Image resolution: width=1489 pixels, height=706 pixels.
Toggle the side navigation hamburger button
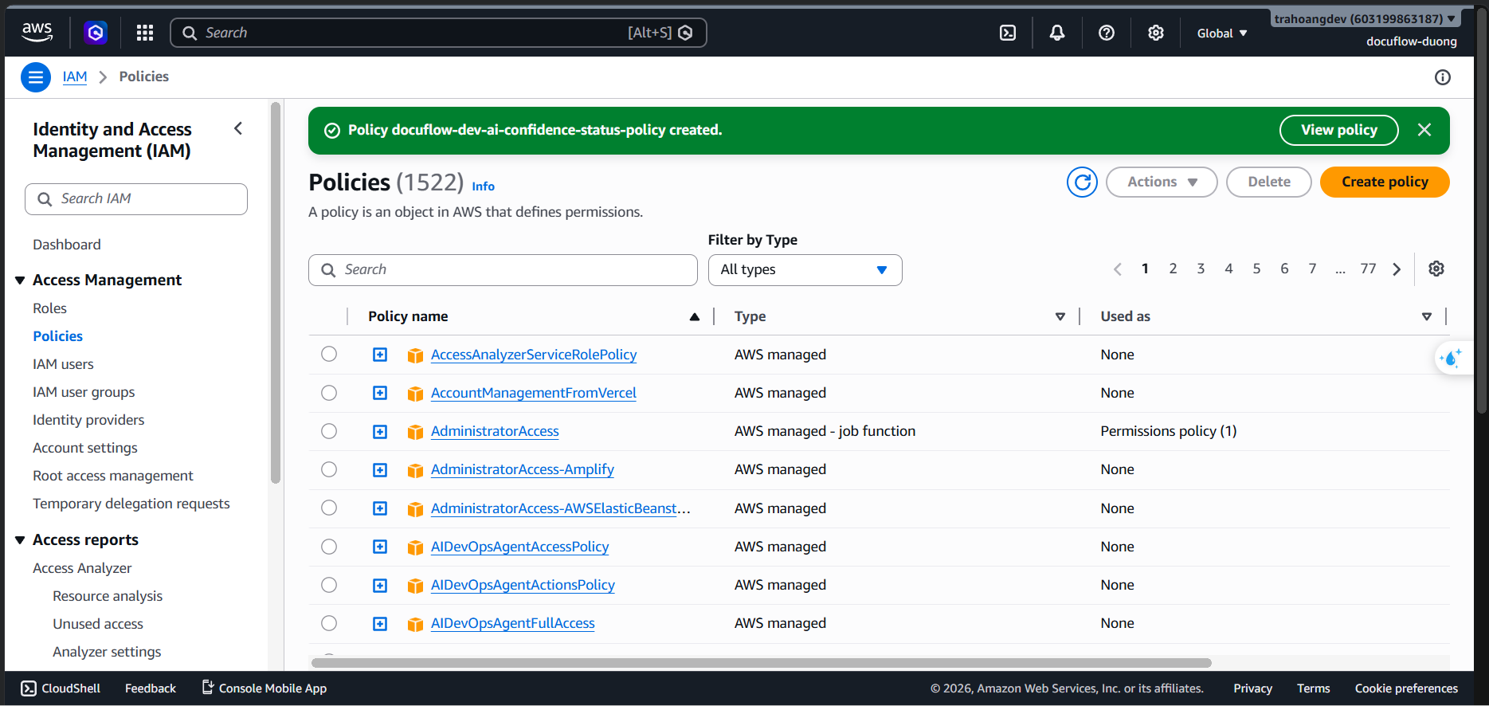tap(36, 77)
